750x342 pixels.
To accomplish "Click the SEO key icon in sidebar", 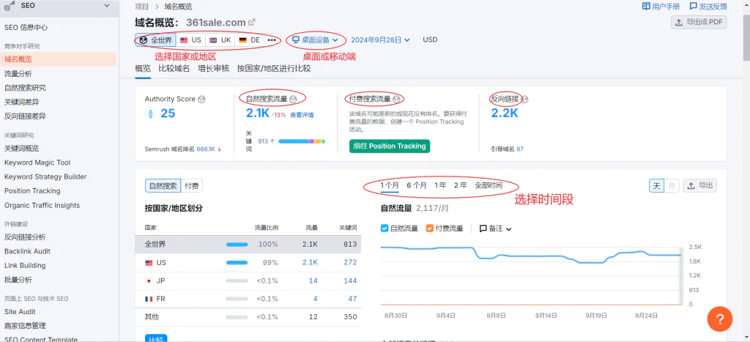I will coord(10,6).
